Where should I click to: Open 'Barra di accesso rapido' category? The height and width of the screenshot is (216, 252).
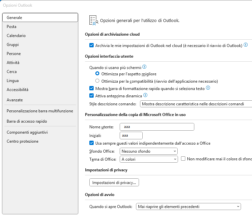coord(40,121)
